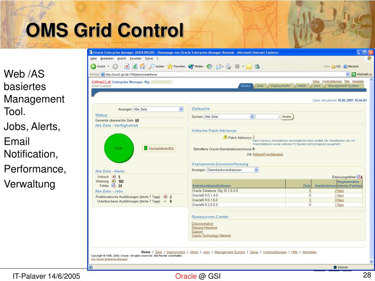Click the Fehler alerts icon
The height and width of the screenshot is (281, 375).
[114, 186]
